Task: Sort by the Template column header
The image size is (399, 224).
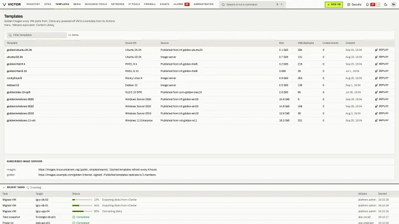Action: (12, 43)
